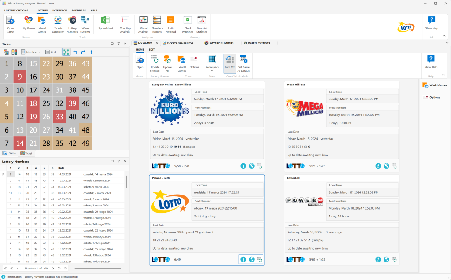
Task: Open Financial Statistics
Action: coord(202,24)
